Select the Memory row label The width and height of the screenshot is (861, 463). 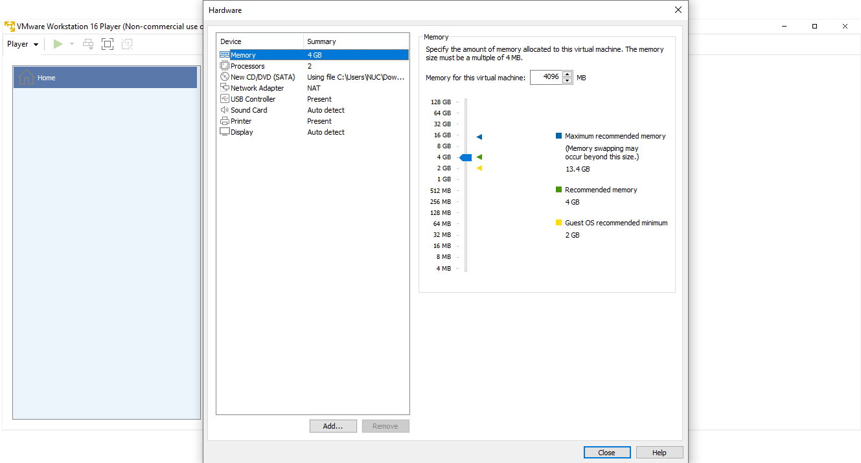243,55
